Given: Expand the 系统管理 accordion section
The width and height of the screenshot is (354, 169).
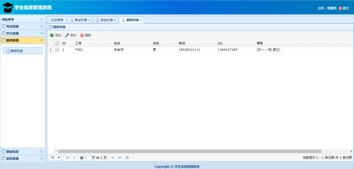Looking at the screenshot, I should [41, 158].
